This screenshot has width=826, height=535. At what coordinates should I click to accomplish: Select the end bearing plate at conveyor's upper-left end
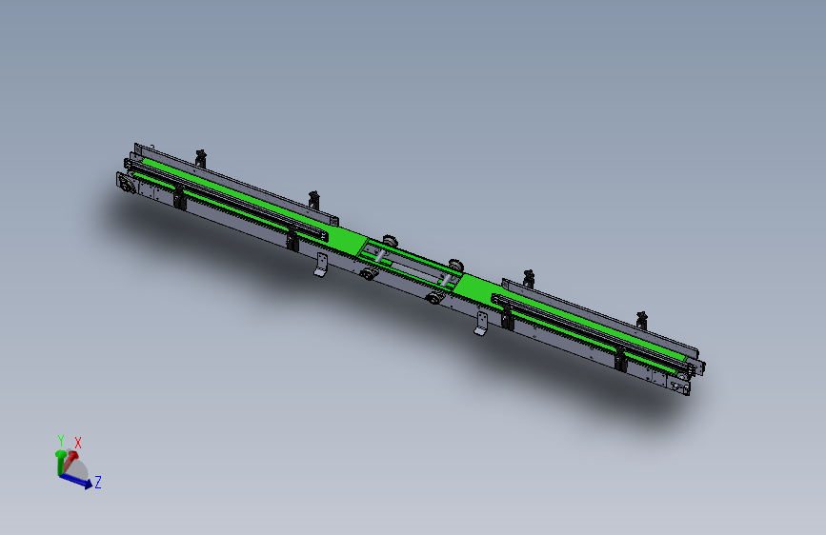(126, 183)
